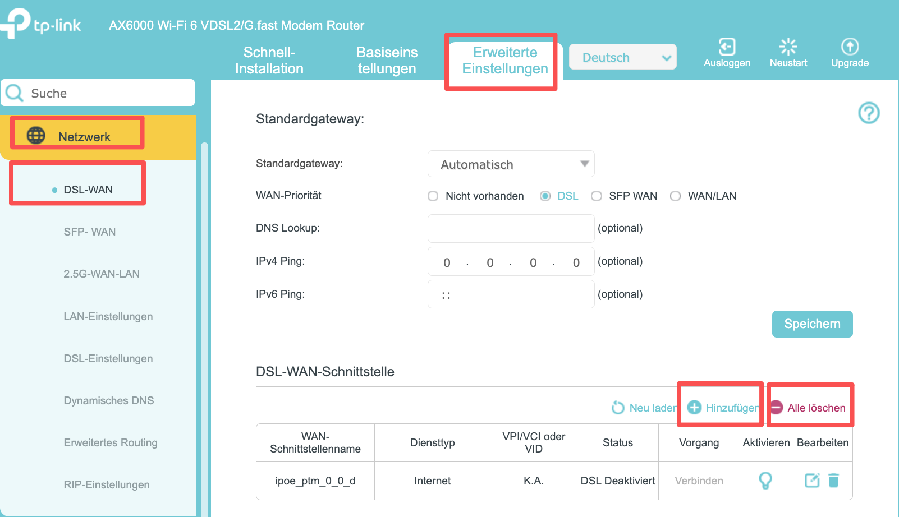Click the Neu laden refresh icon
Viewport: 899px width, 517px height.
tap(618, 408)
